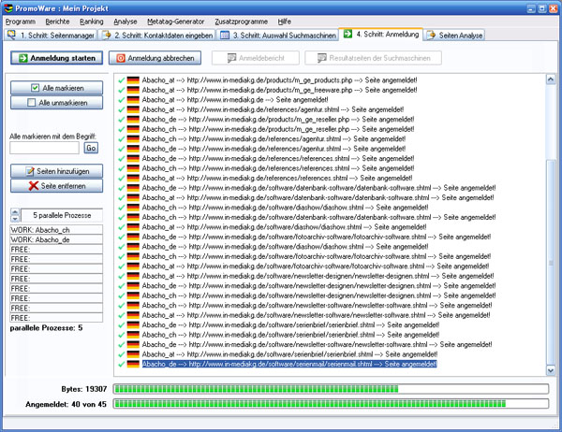
Task: Select the WORK: Abacho_de process row
Action: tap(56, 239)
